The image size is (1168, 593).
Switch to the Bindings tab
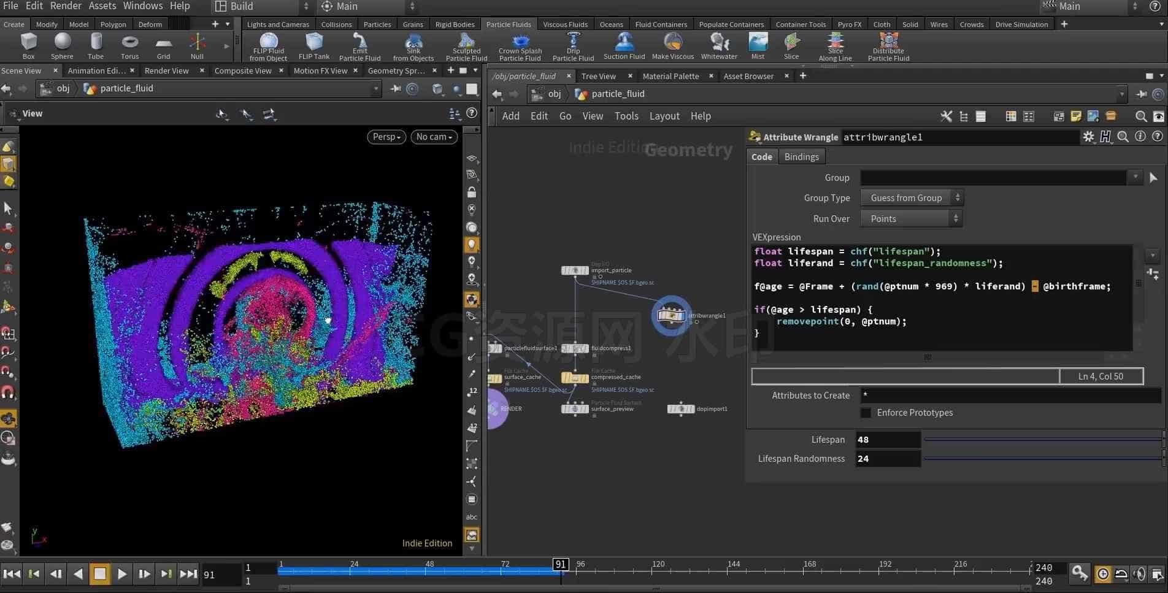point(801,156)
